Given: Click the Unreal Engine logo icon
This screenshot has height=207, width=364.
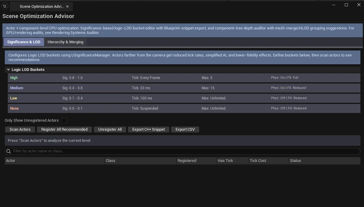Looking at the screenshot, I should pos(5,6).
